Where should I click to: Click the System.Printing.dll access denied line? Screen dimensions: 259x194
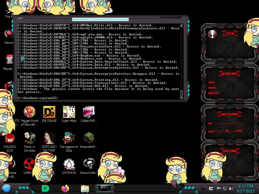coord(88,80)
